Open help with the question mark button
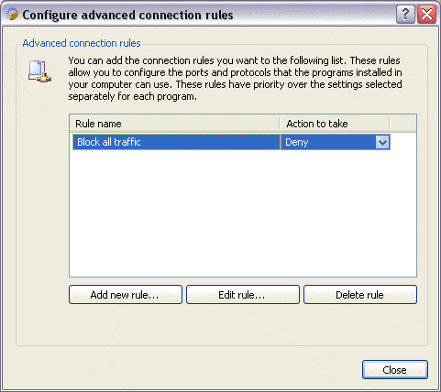 pos(405,14)
